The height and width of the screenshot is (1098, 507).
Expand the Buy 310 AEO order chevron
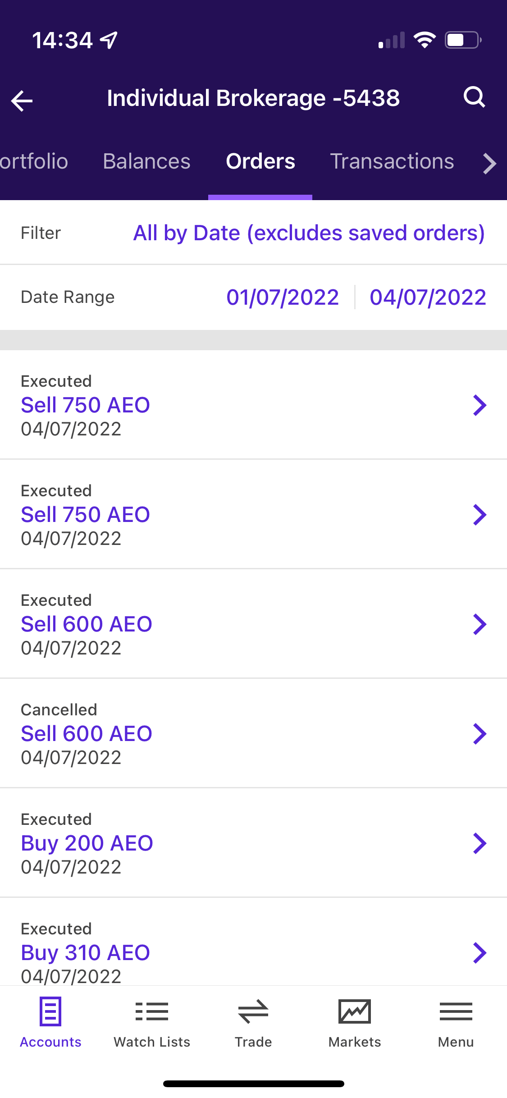point(480,952)
